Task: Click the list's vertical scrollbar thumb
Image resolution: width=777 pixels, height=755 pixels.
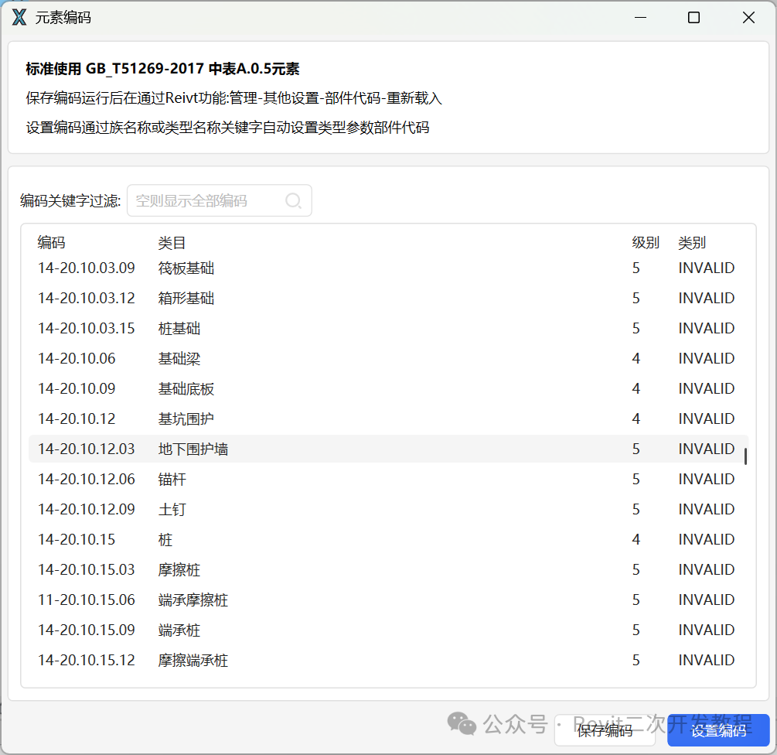Action: coord(745,456)
